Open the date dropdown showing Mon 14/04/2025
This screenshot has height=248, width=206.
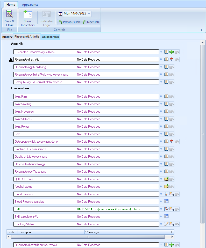click(89, 14)
